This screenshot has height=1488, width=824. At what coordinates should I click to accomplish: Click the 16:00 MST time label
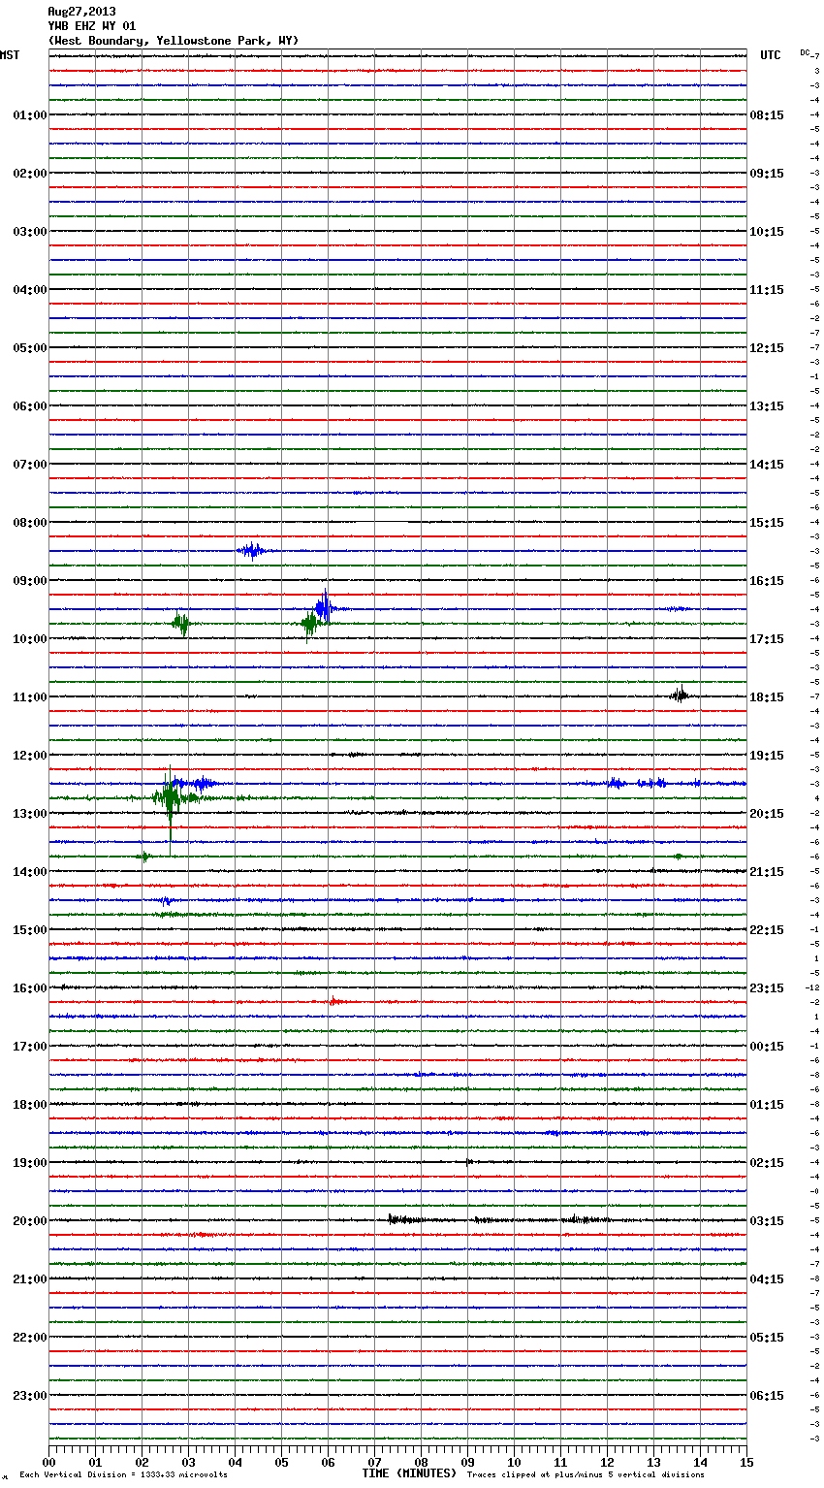30,988
